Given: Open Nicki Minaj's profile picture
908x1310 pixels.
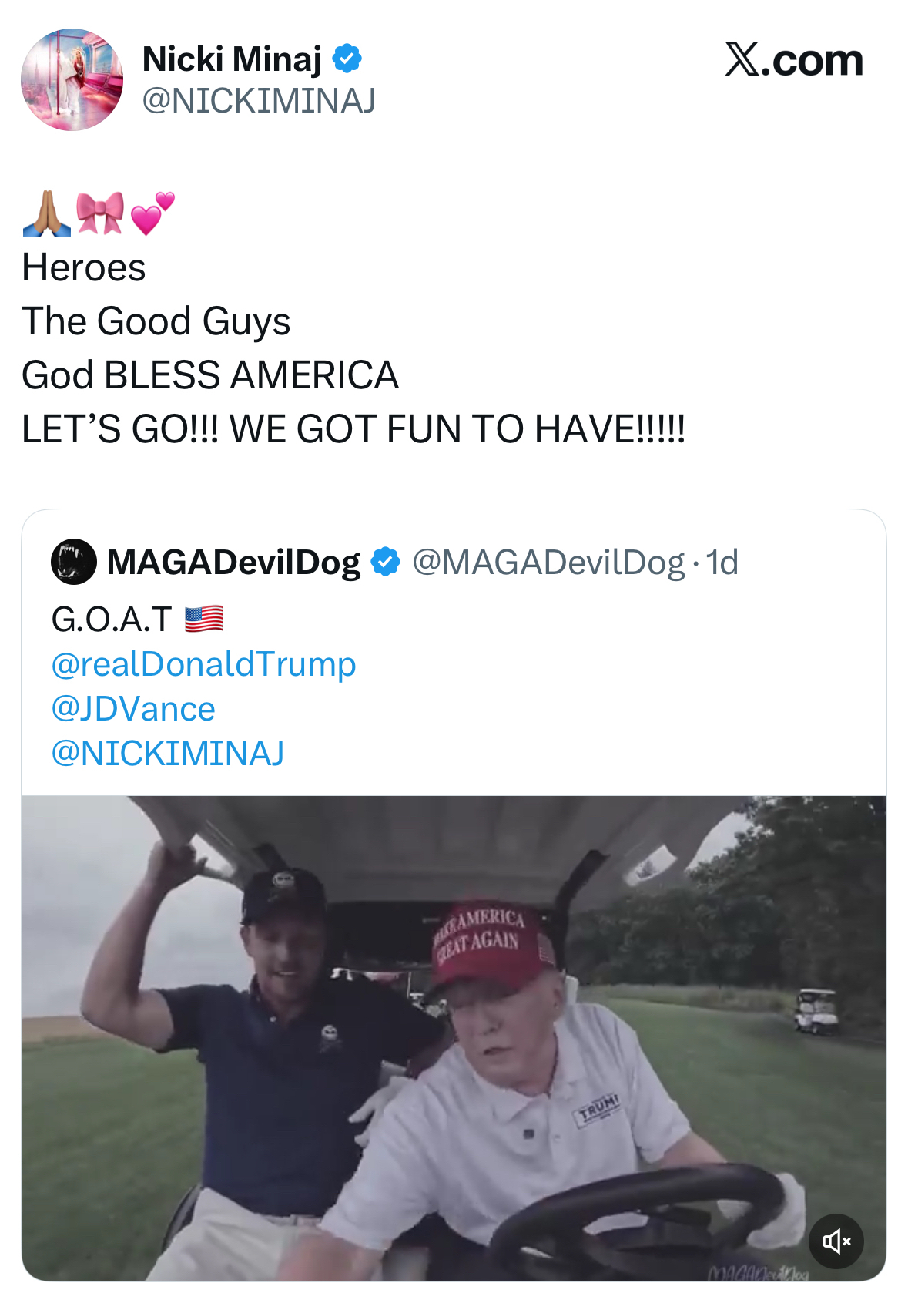Looking at the screenshot, I should pos(72,80).
